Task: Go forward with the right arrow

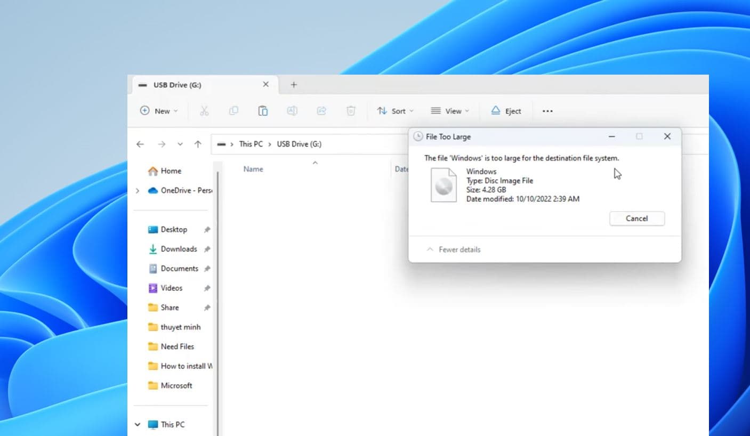Action: pyautogui.click(x=162, y=144)
